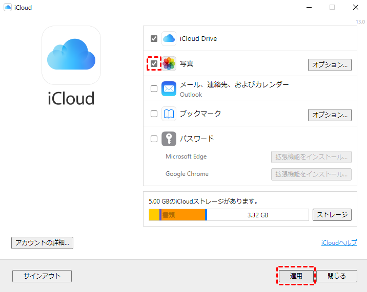Open the iCloudヘルプ link
This screenshot has height=292, width=367.
click(x=339, y=243)
